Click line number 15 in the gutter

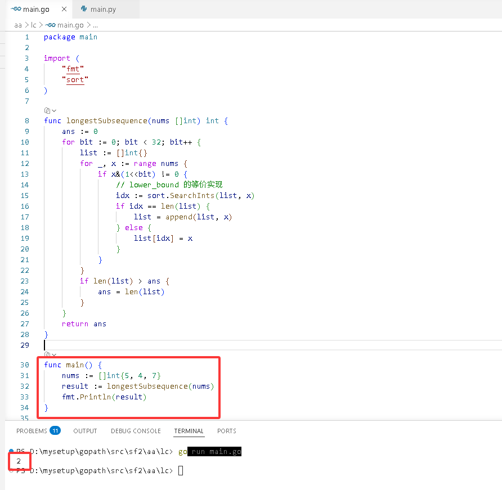(25, 196)
